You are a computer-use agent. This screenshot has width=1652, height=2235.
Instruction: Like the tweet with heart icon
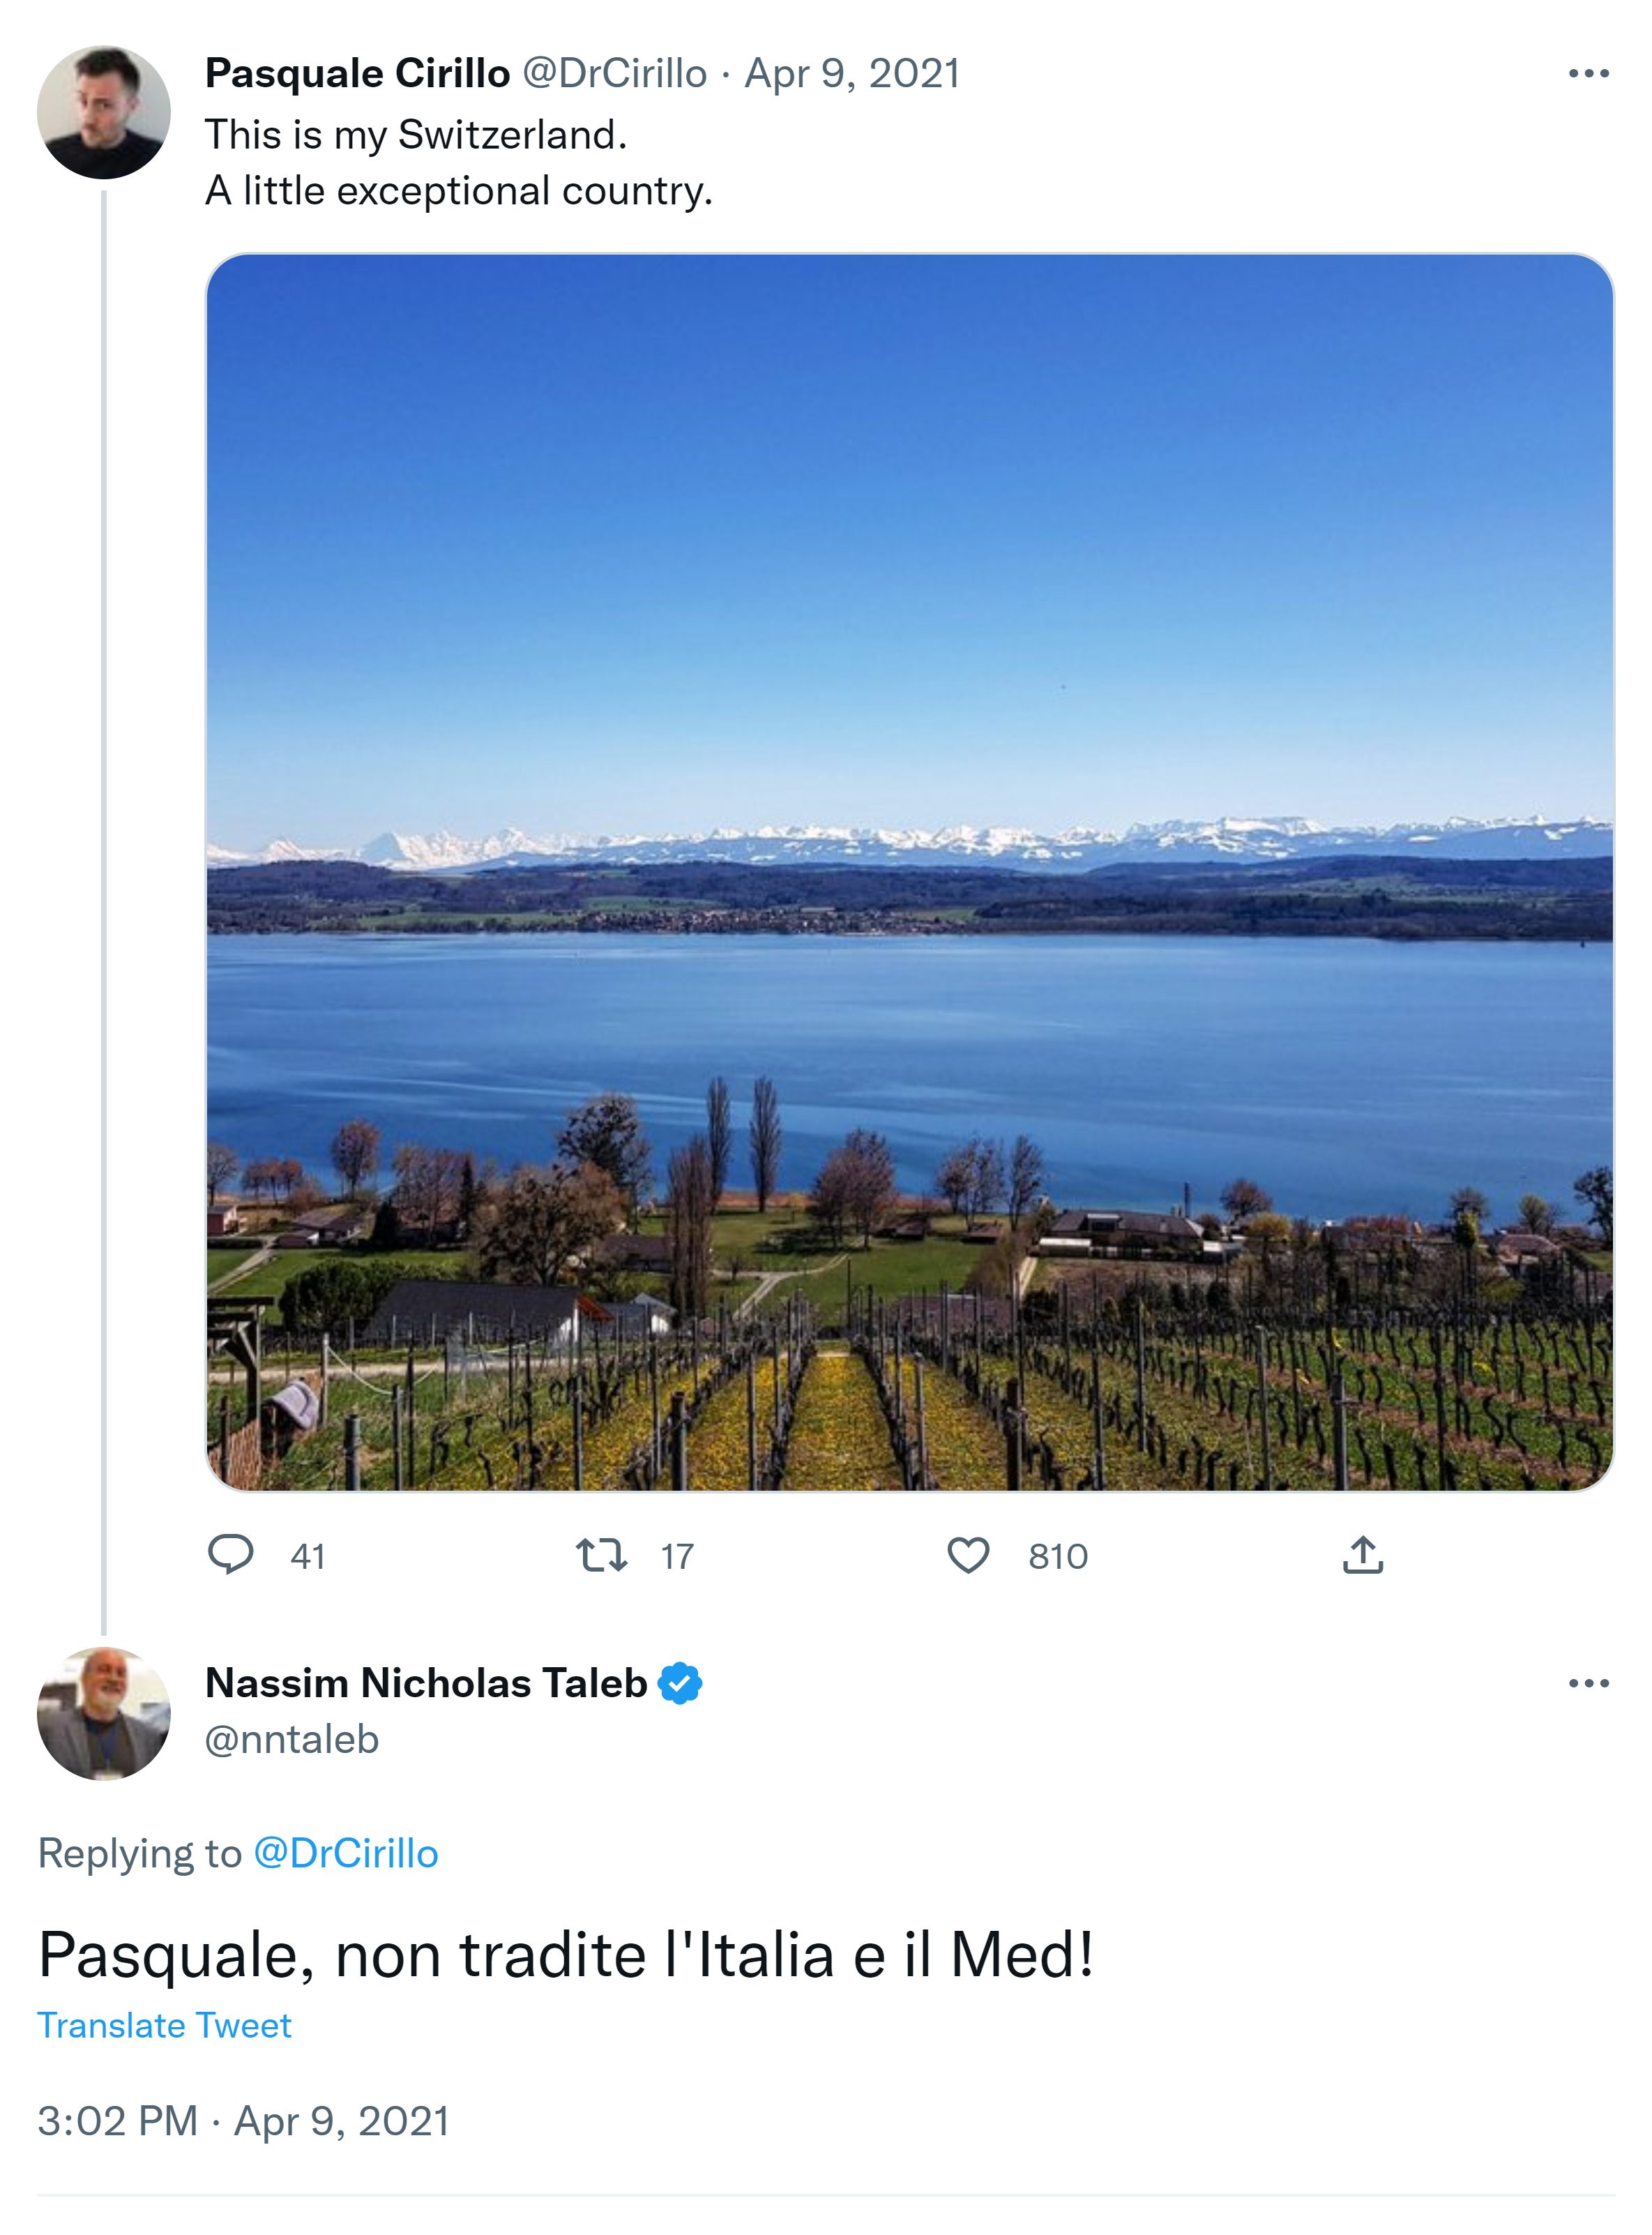tap(968, 1555)
